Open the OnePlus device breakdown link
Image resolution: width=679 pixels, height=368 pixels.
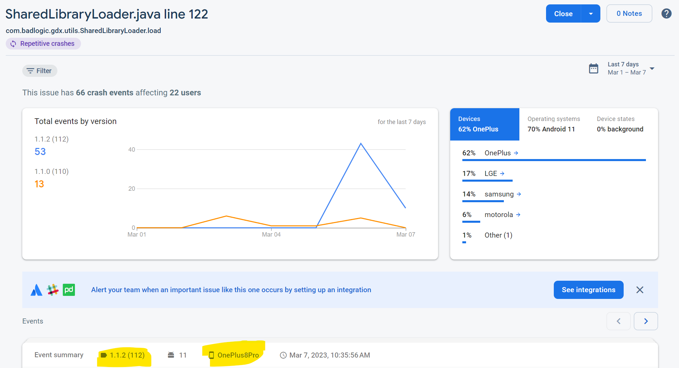pos(501,153)
